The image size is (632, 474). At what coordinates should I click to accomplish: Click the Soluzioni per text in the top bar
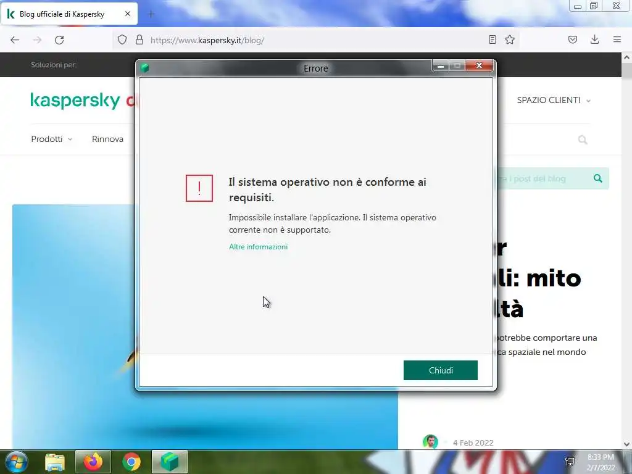click(54, 65)
